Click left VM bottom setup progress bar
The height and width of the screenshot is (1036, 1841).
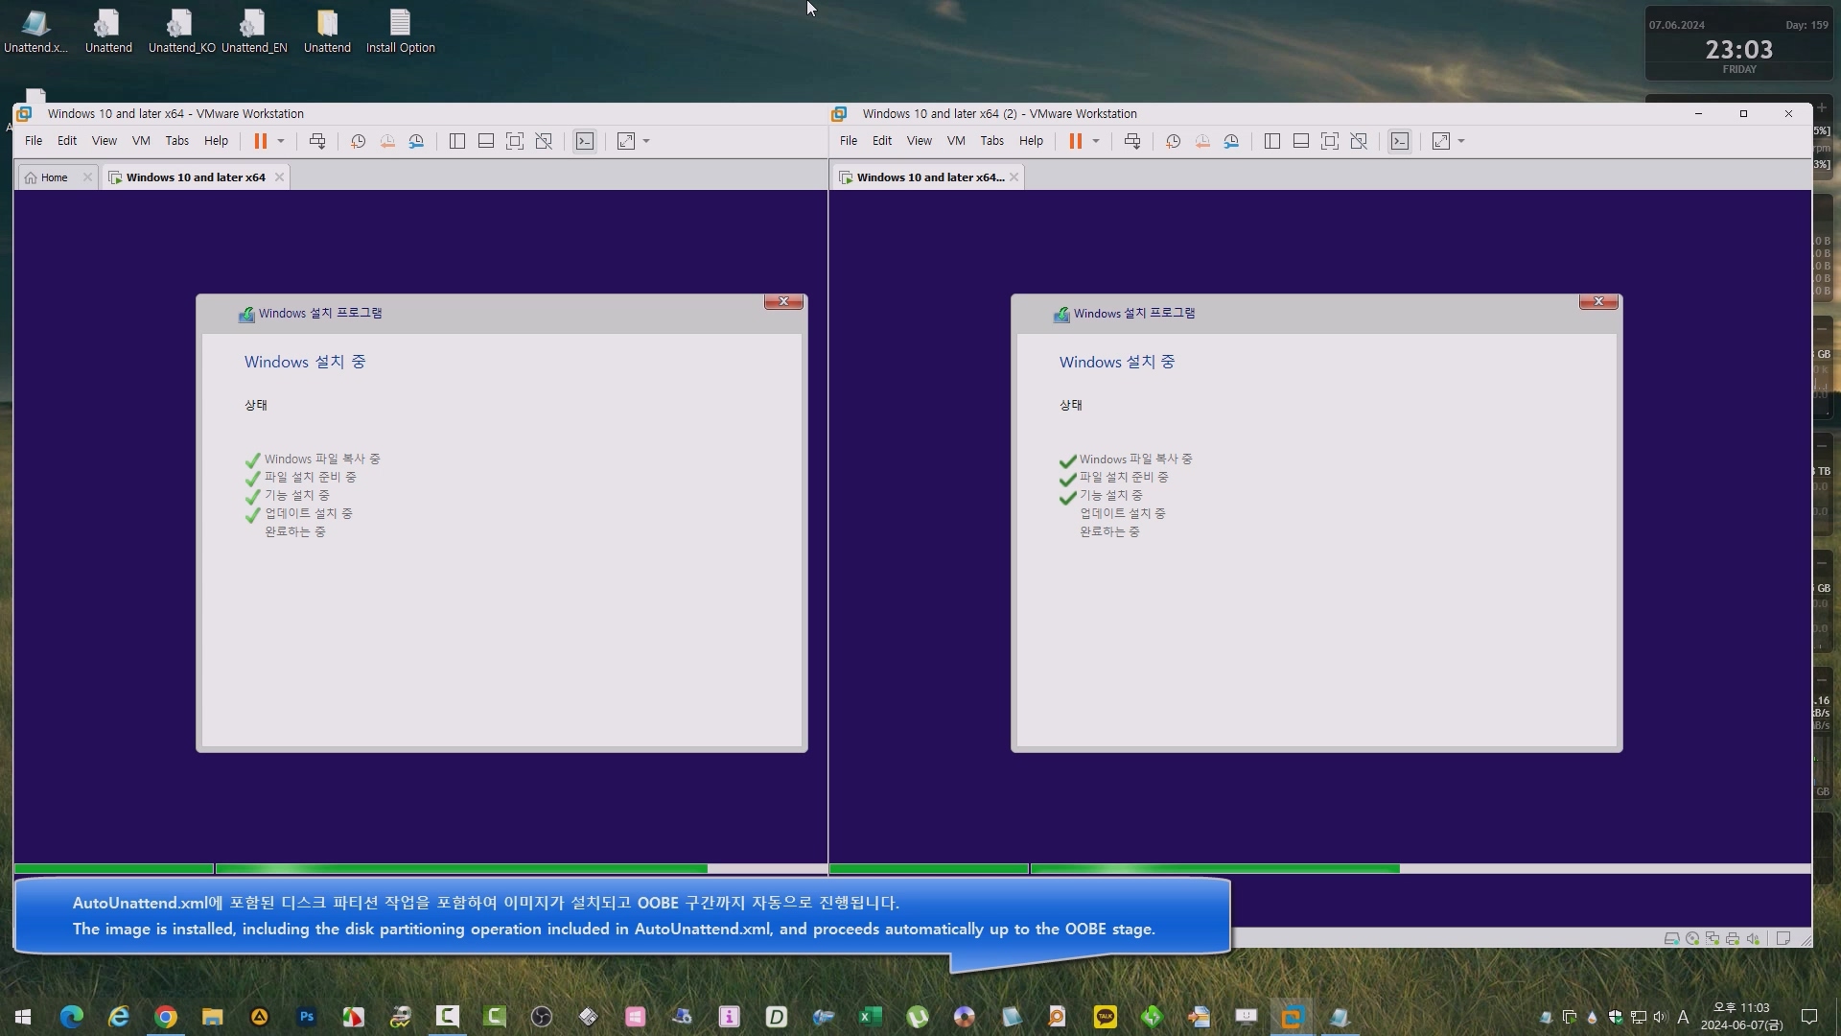tap(421, 869)
